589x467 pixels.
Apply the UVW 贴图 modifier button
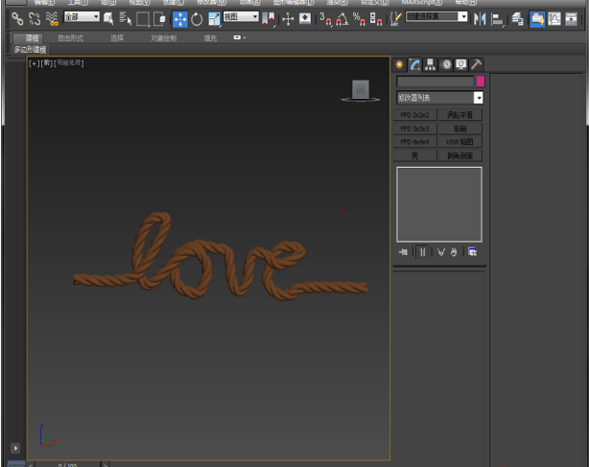(460, 142)
